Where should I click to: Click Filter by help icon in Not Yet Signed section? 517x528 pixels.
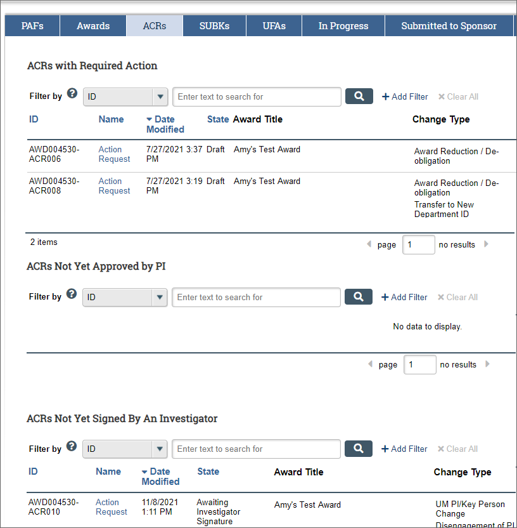click(72, 446)
